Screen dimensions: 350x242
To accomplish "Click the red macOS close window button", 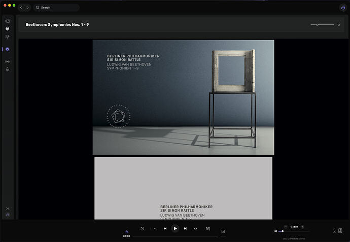I will [x=5, y=5].
